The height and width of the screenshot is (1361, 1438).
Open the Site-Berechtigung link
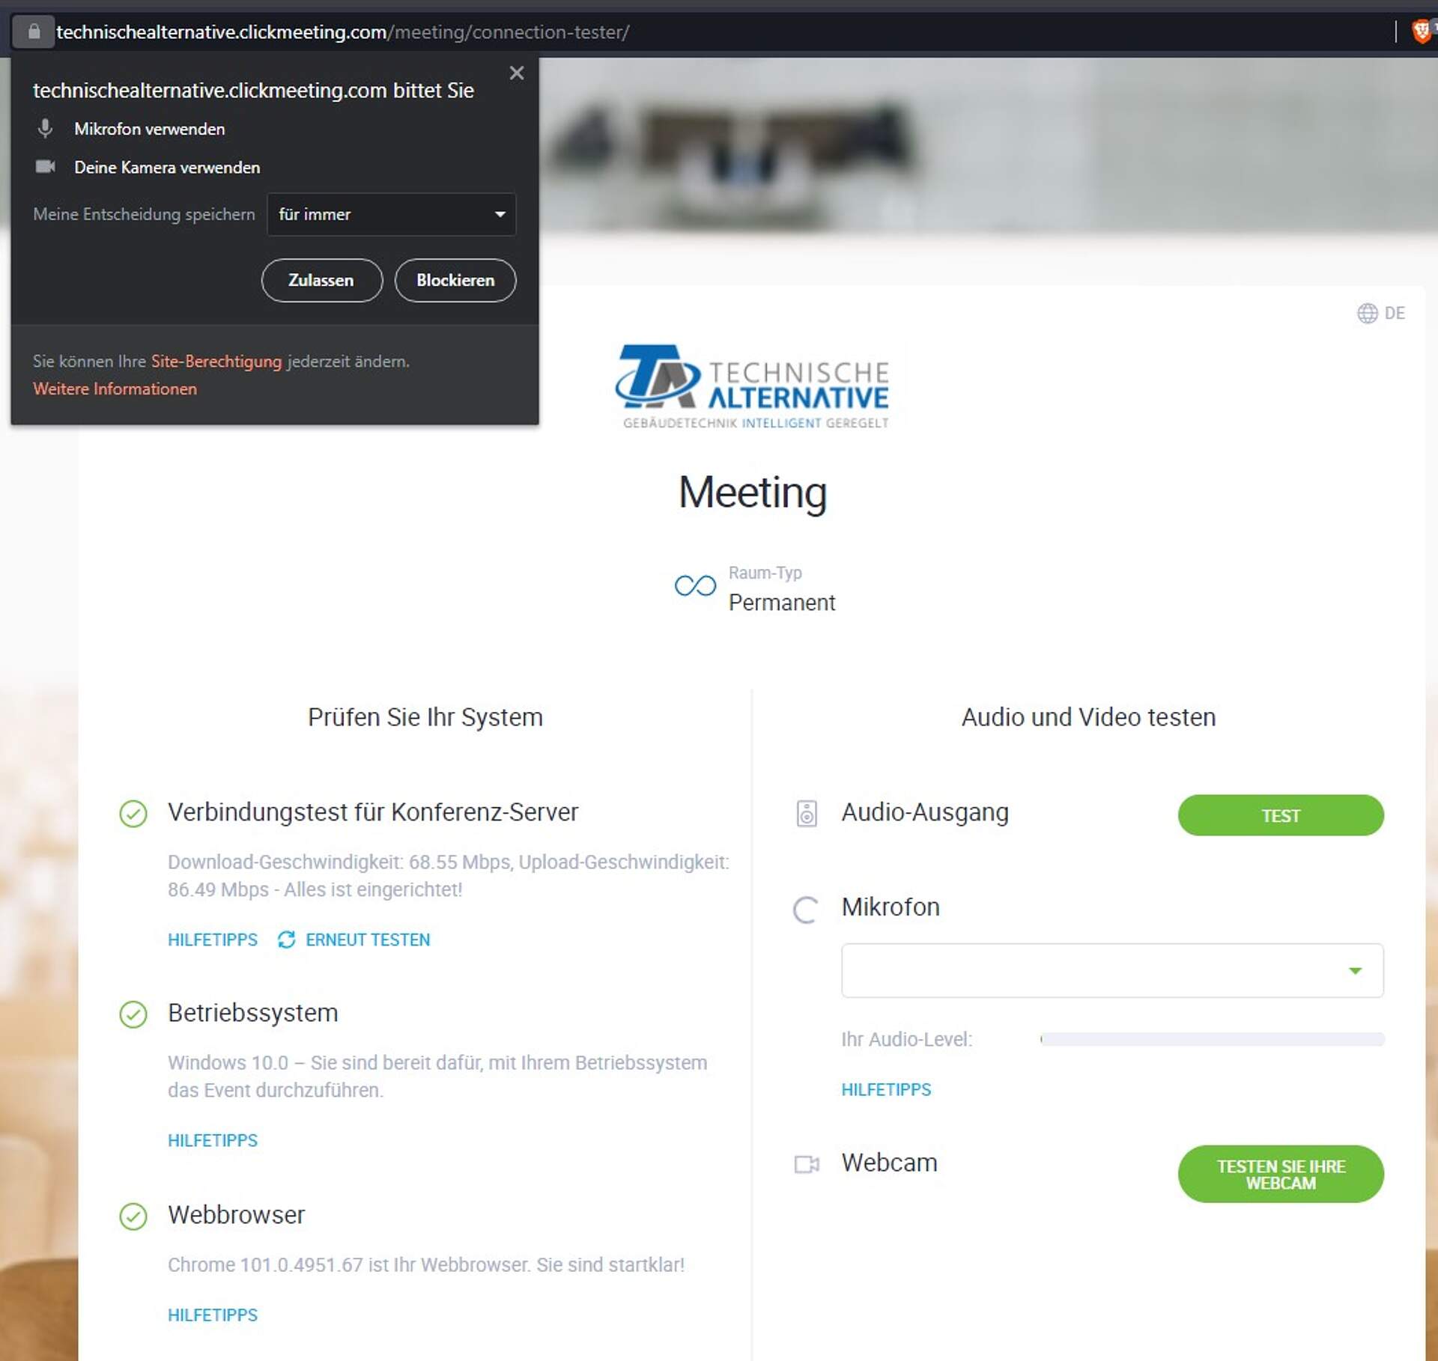point(216,362)
